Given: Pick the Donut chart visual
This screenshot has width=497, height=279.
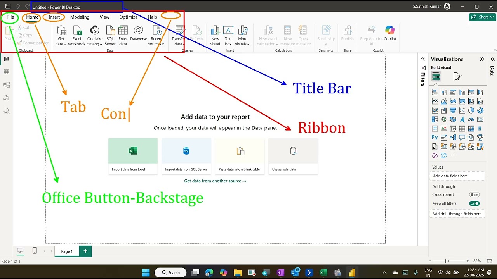Looking at the screenshot, I should click(x=480, y=110).
